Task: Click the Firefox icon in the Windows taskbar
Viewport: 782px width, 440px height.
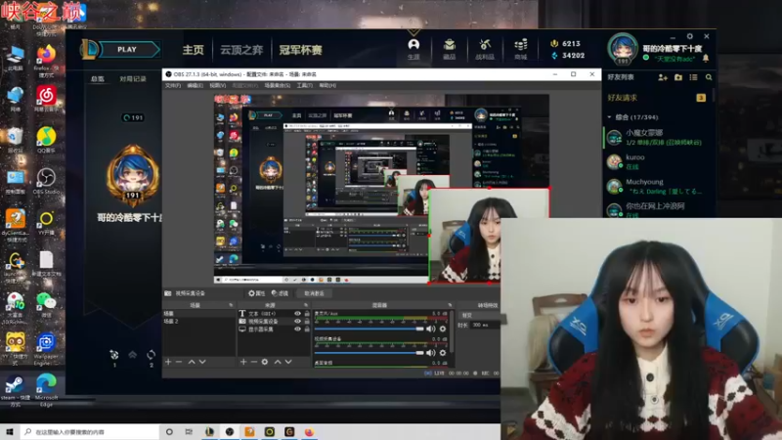Action: 309,431
